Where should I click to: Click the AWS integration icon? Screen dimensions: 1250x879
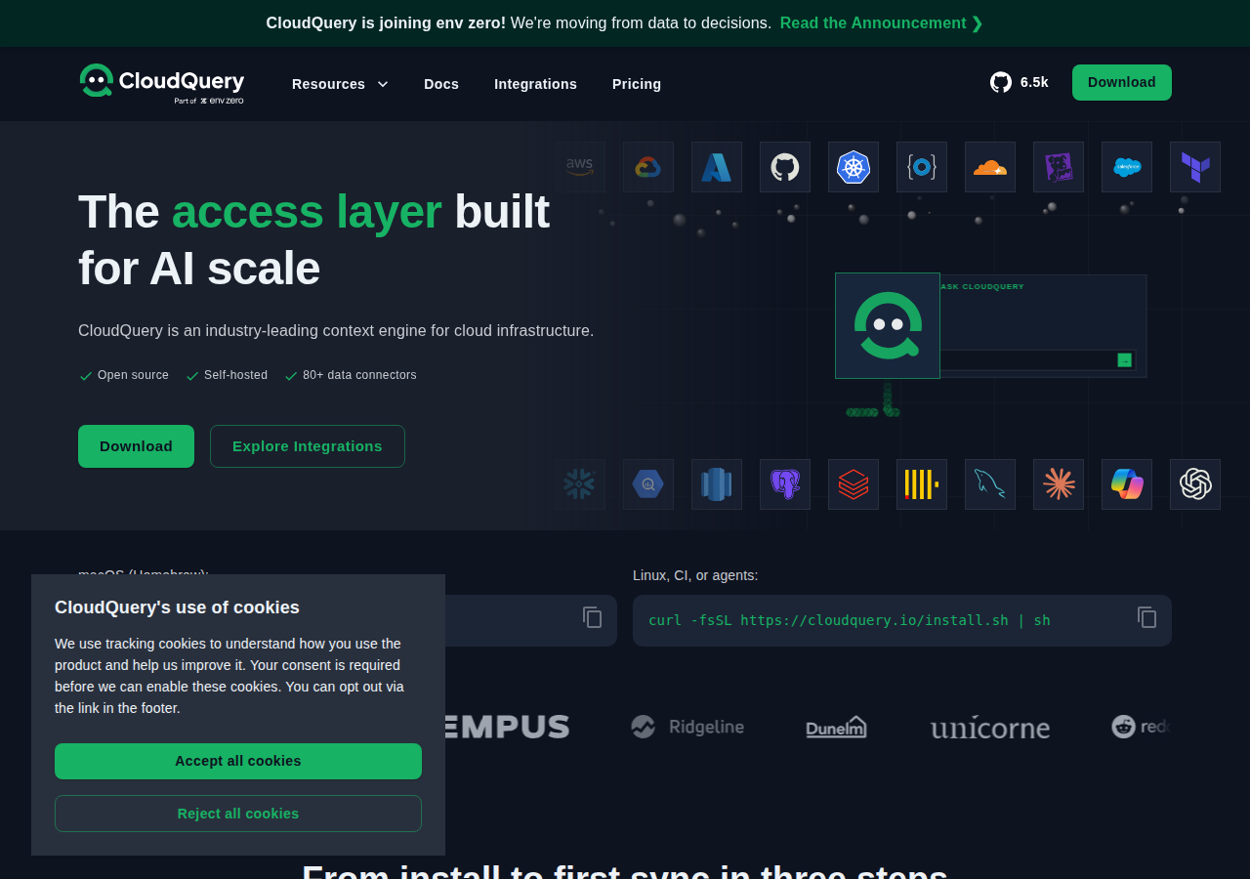[580, 167]
